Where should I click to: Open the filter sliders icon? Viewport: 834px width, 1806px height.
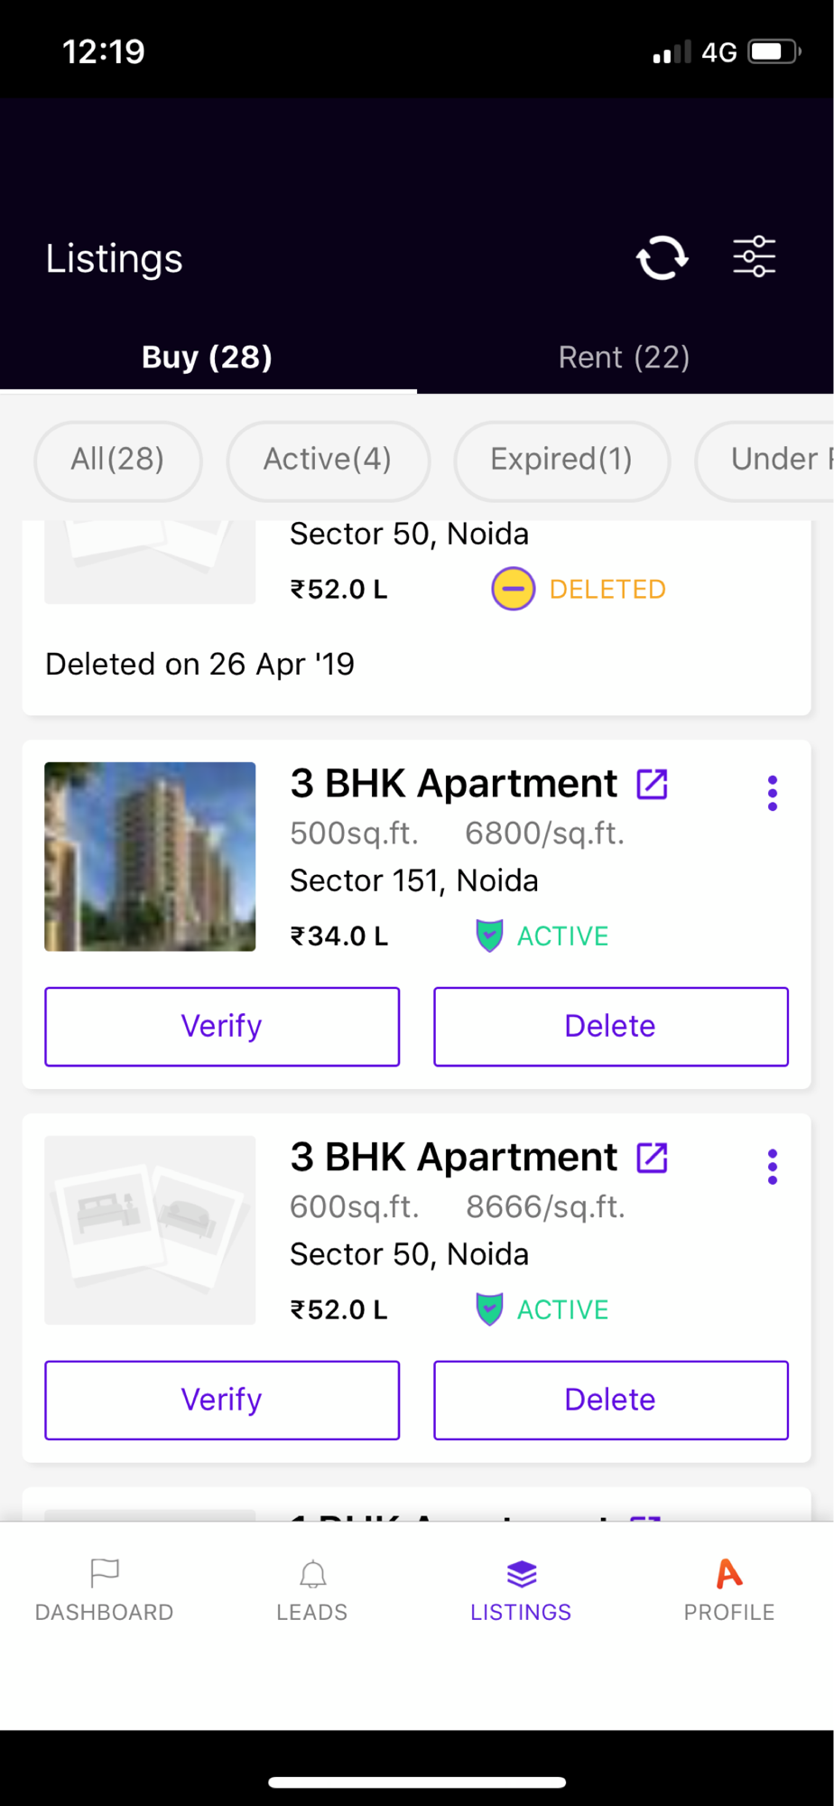[x=754, y=257]
